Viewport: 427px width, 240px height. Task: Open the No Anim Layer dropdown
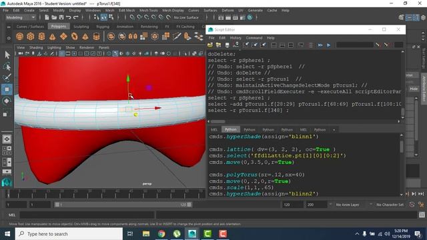click(347, 205)
